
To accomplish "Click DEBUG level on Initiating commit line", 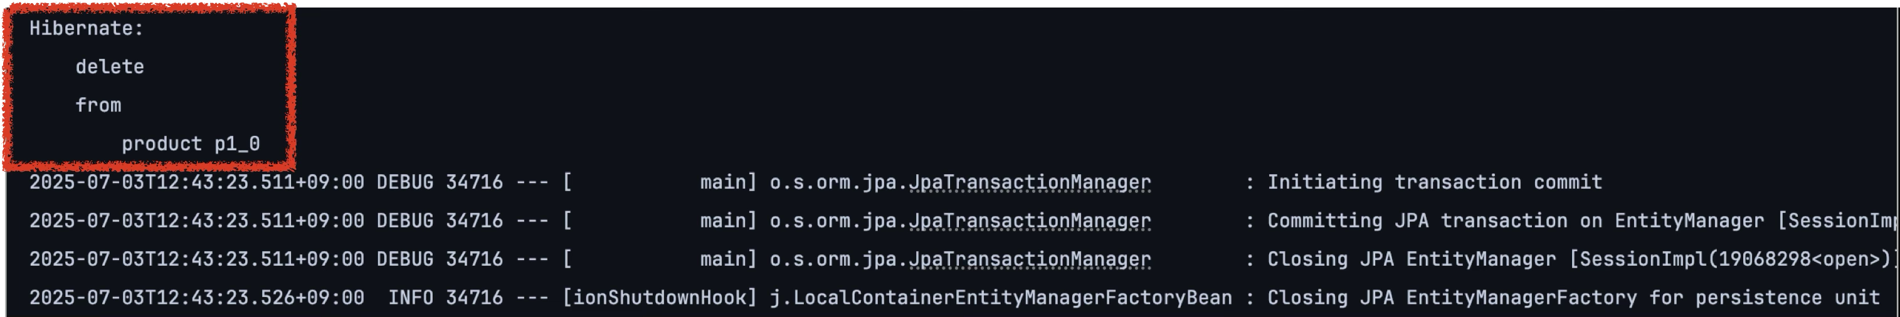I will click(x=405, y=182).
